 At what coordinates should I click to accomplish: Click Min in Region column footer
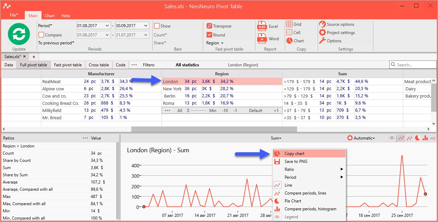click(x=213, y=110)
